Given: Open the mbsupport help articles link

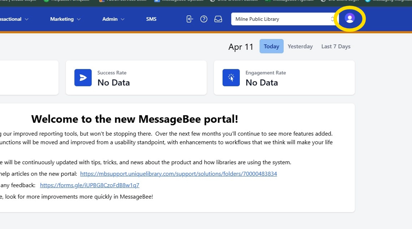Looking at the screenshot, I should pyautogui.click(x=178, y=174).
